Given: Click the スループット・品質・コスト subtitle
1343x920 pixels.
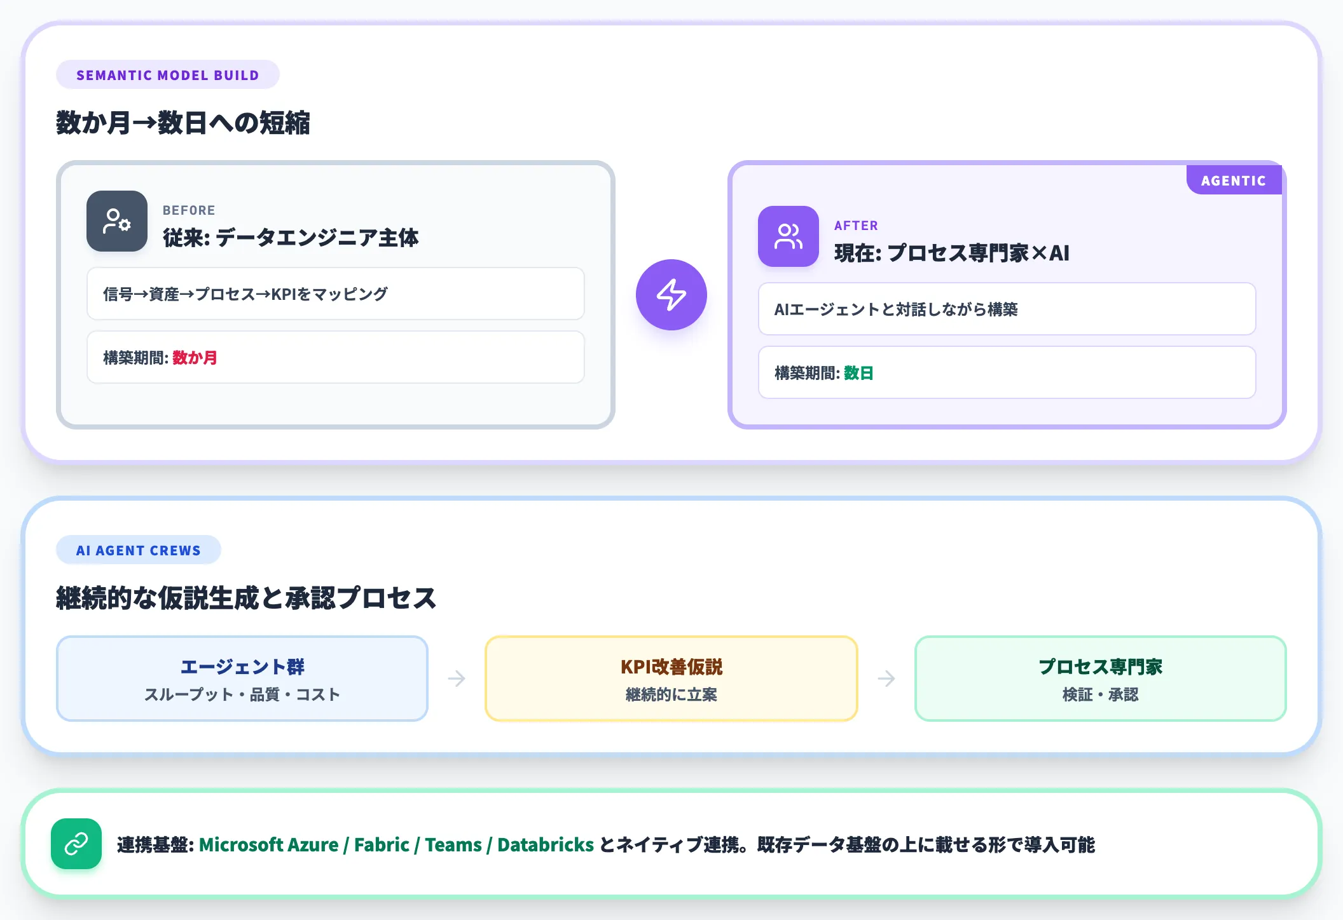Looking at the screenshot, I should (242, 694).
